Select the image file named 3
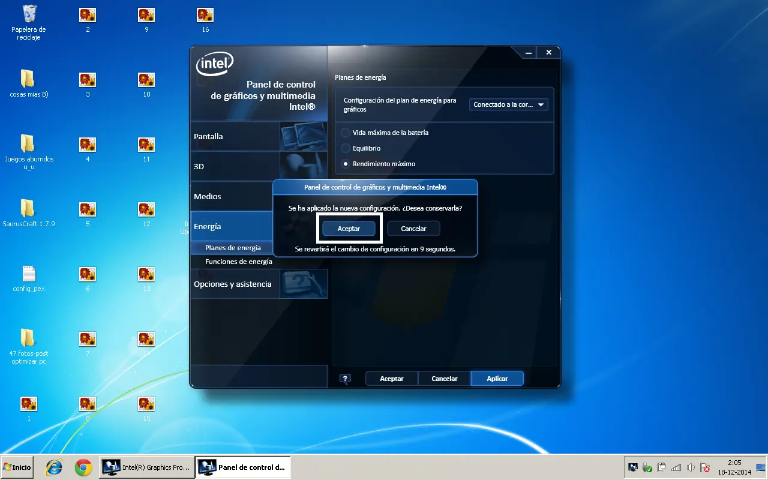Screen dimensions: 768x480 click(x=88, y=84)
